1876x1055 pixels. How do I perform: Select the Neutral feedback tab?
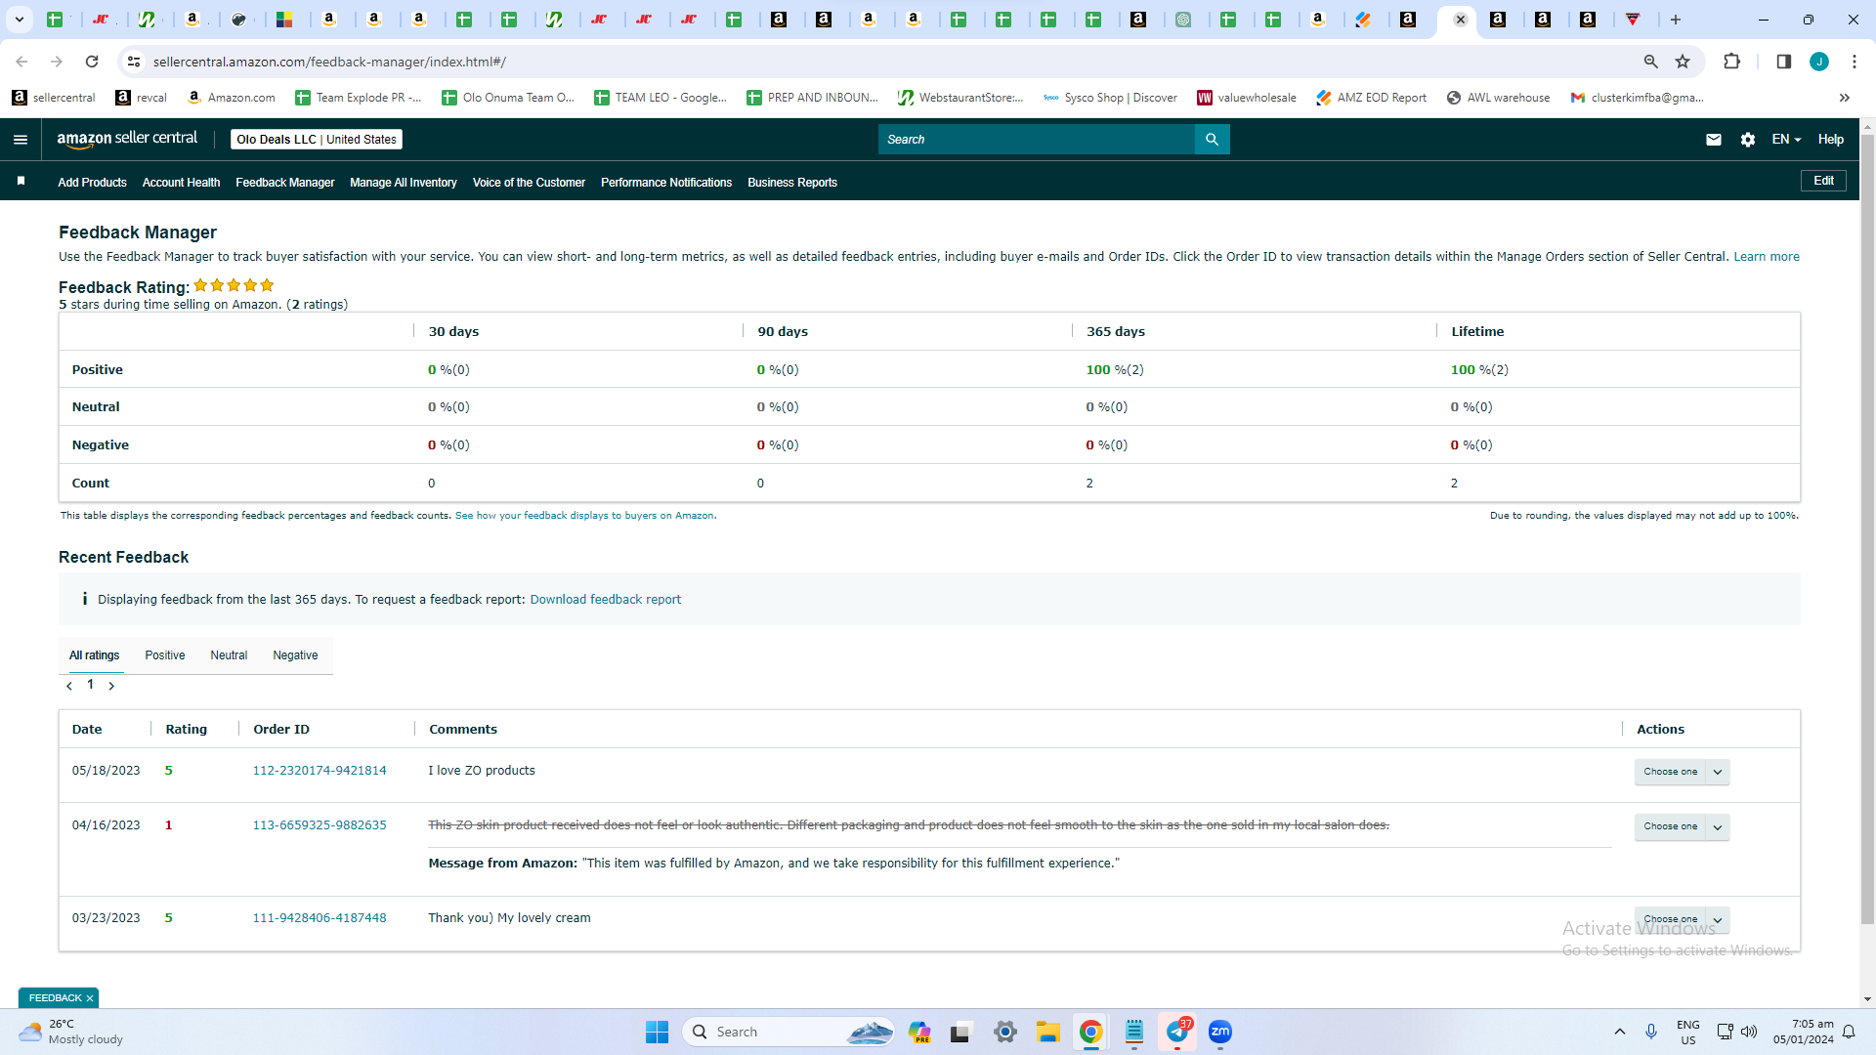(x=229, y=655)
